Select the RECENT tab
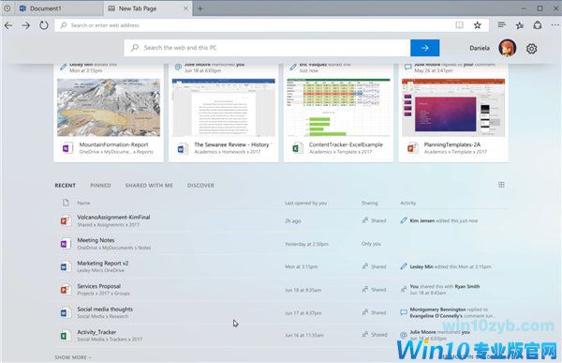This screenshot has height=363, width=562. (66, 186)
